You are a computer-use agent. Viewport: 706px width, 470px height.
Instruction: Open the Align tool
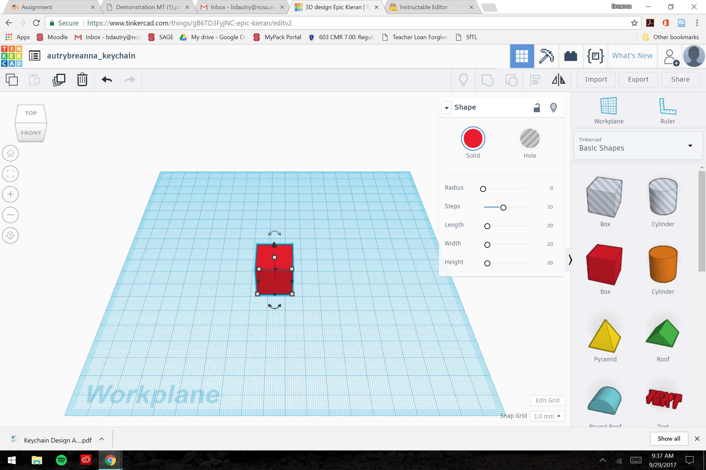[x=535, y=79]
